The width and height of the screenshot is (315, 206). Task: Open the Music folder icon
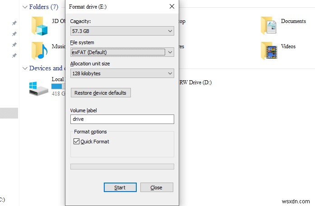[39, 50]
